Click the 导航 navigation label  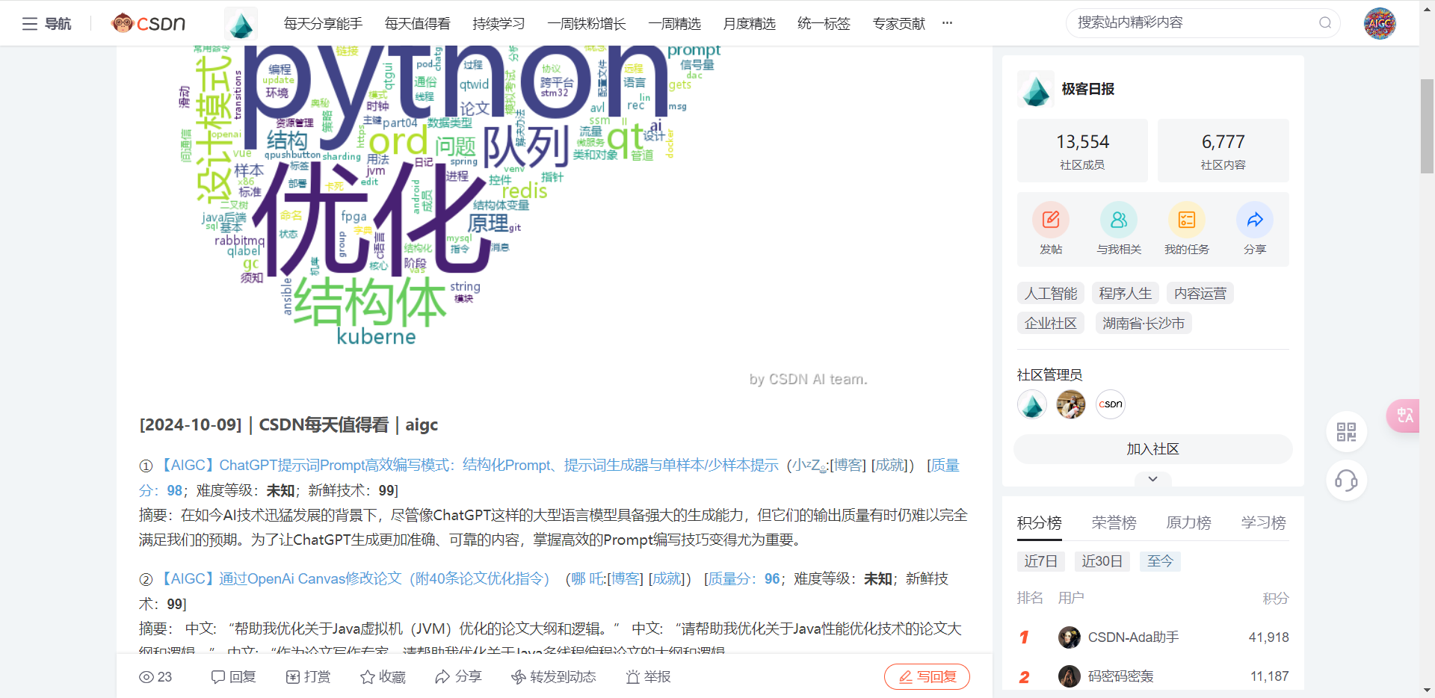tap(58, 24)
